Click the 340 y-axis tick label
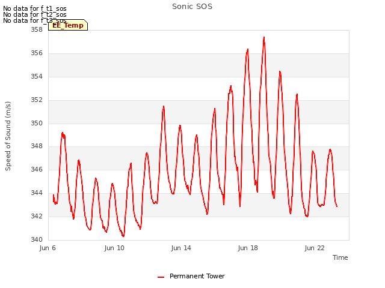This screenshot has height=288, width=385. (37, 239)
